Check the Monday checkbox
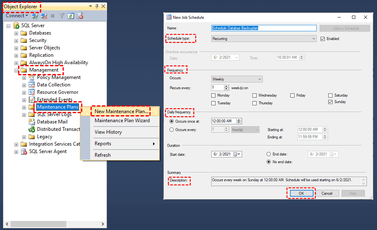377x230 pixels. 213,95
